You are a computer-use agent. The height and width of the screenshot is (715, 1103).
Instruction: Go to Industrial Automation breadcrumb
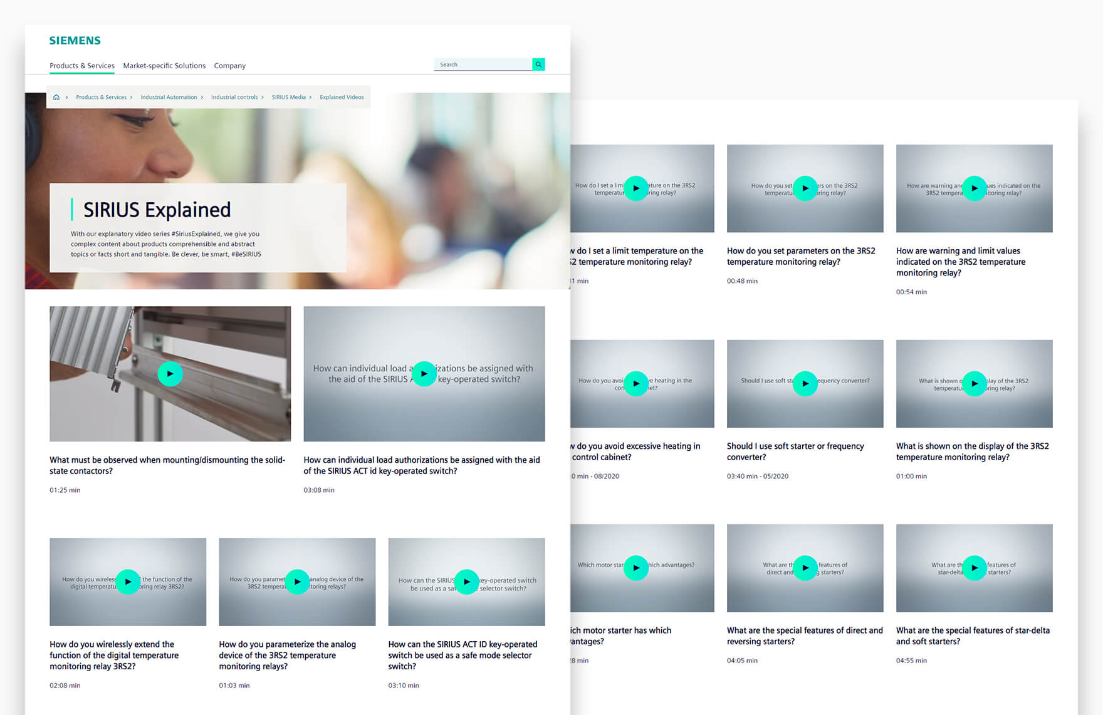(x=169, y=97)
